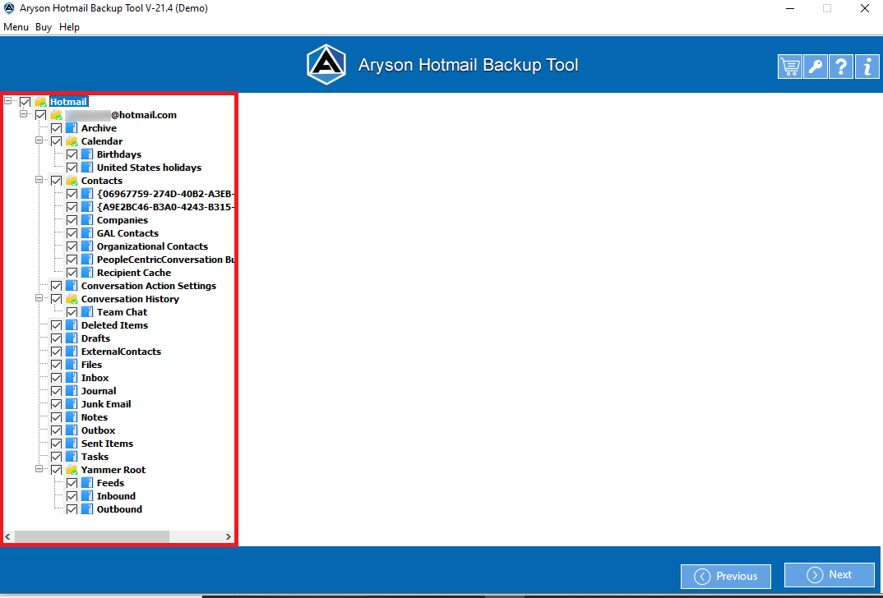
Task: Toggle the Organizational Contacts checkbox
Action: [72, 246]
